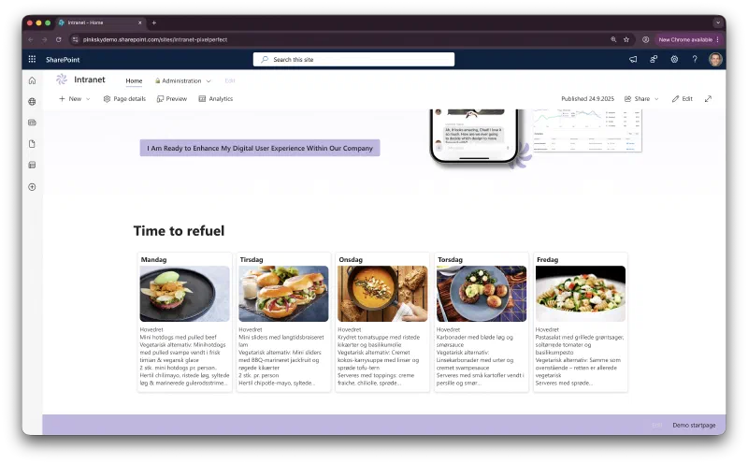
Task: Open a new browser tab
Action: click(154, 22)
